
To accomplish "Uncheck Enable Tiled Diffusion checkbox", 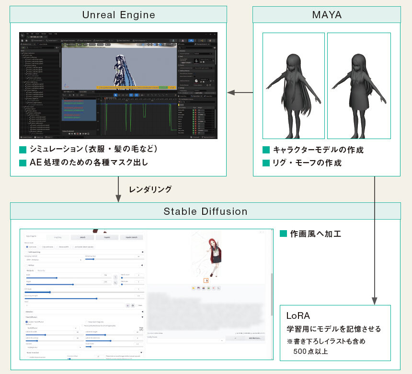I will click(26, 322).
